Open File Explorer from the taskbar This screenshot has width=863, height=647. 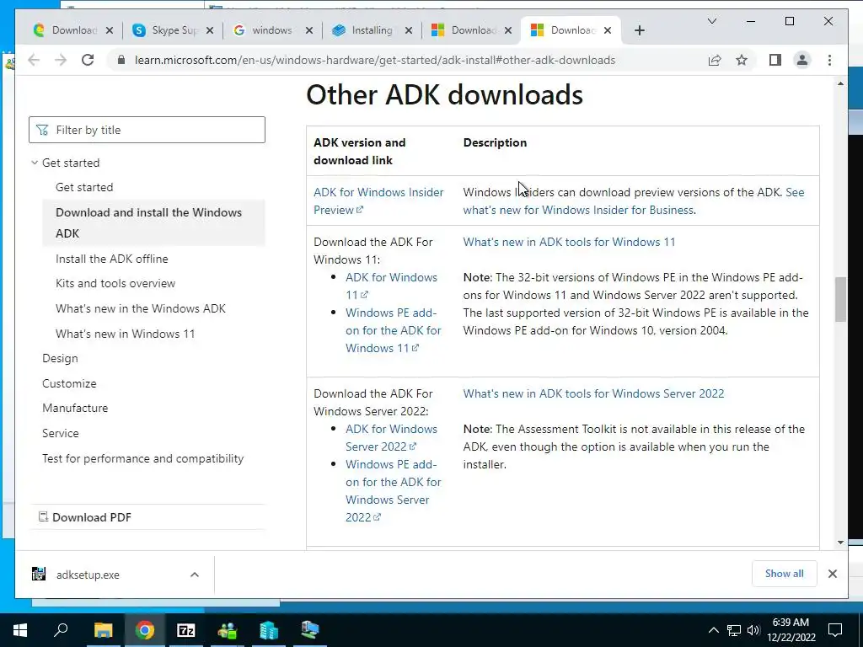[x=103, y=630]
